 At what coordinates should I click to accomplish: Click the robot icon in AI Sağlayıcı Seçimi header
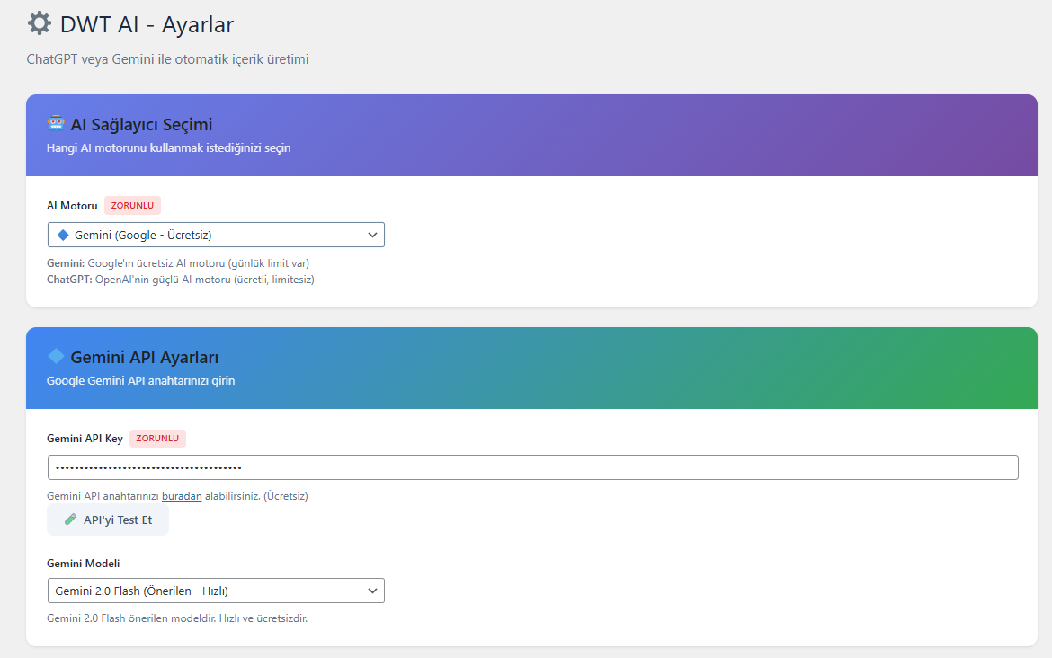pyautogui.click(x=56, y=124)
